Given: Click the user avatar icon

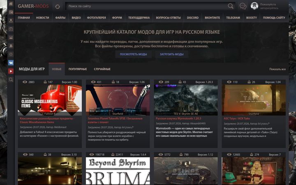Looking at the screenshot, I should 254,6.
